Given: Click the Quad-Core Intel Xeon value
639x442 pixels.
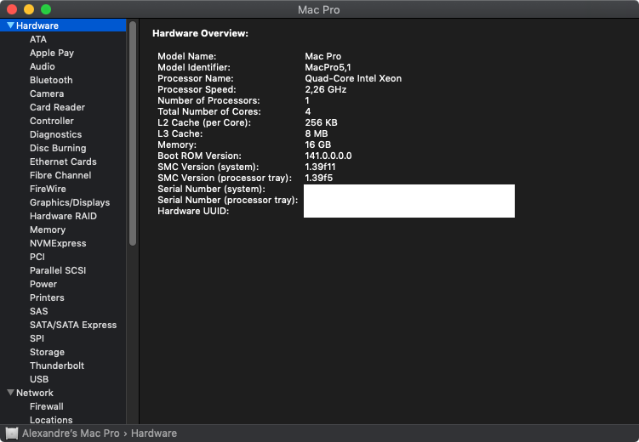Looking at the screenshot, I should pyautogui.click(x=353, y=78).
